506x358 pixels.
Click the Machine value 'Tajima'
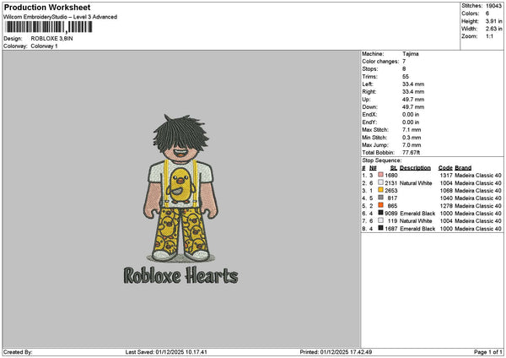click(x=411, y=54)
